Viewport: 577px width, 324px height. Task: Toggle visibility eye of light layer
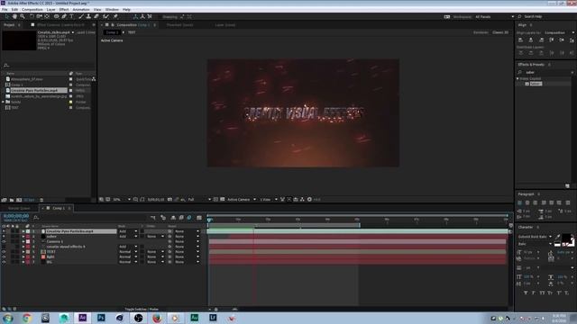pyautogui.click(x=4, y=256)
